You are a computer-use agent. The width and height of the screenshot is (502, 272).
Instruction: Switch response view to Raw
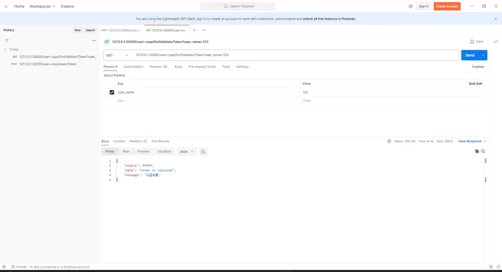click(x=126, y=151)
